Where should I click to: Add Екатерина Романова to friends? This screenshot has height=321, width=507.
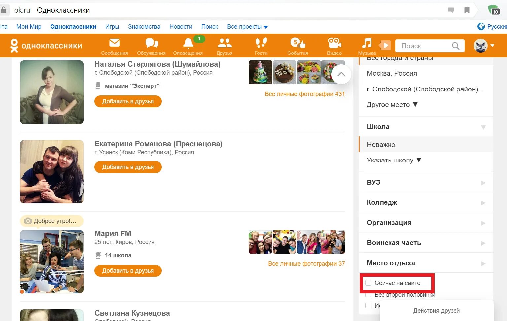pyautogui.click(x=128, y=167)
